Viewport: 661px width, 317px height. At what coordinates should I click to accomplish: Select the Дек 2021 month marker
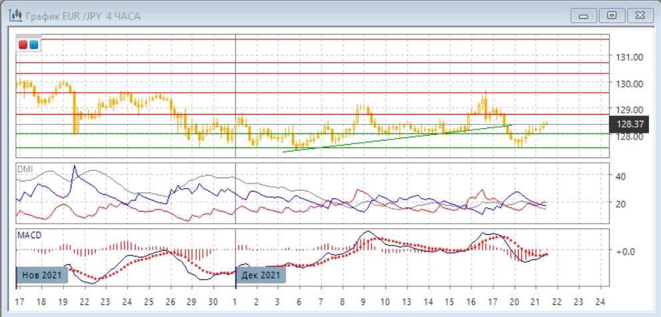[261, 275]
